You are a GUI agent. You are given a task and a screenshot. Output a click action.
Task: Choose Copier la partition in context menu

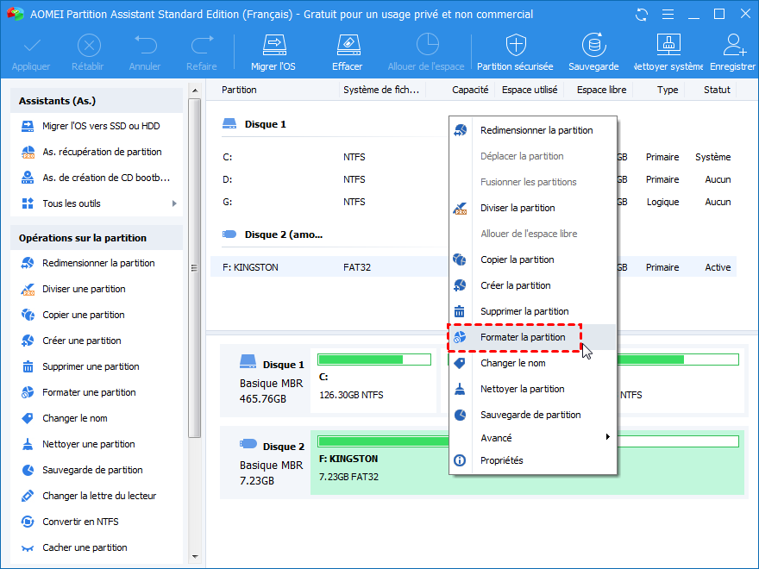click(533, 259)
